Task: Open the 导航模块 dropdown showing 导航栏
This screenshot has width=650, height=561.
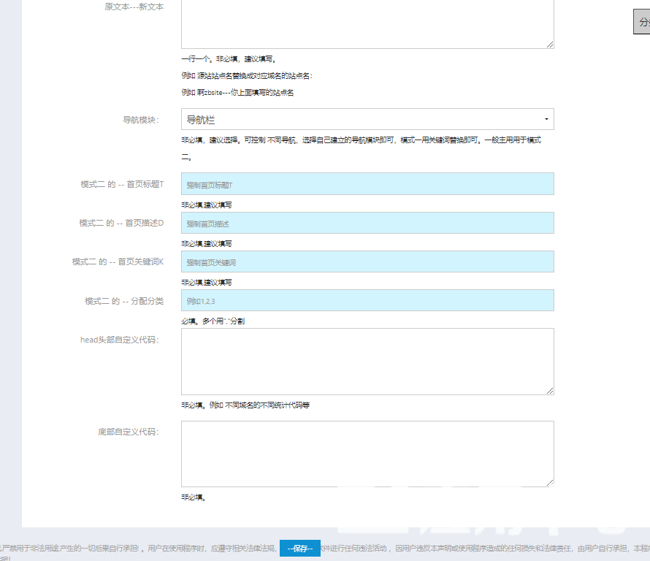Action: (367, 119)
